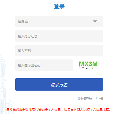
Task: Focus the 输入密码 field
Action: click(x=59, y=51)
